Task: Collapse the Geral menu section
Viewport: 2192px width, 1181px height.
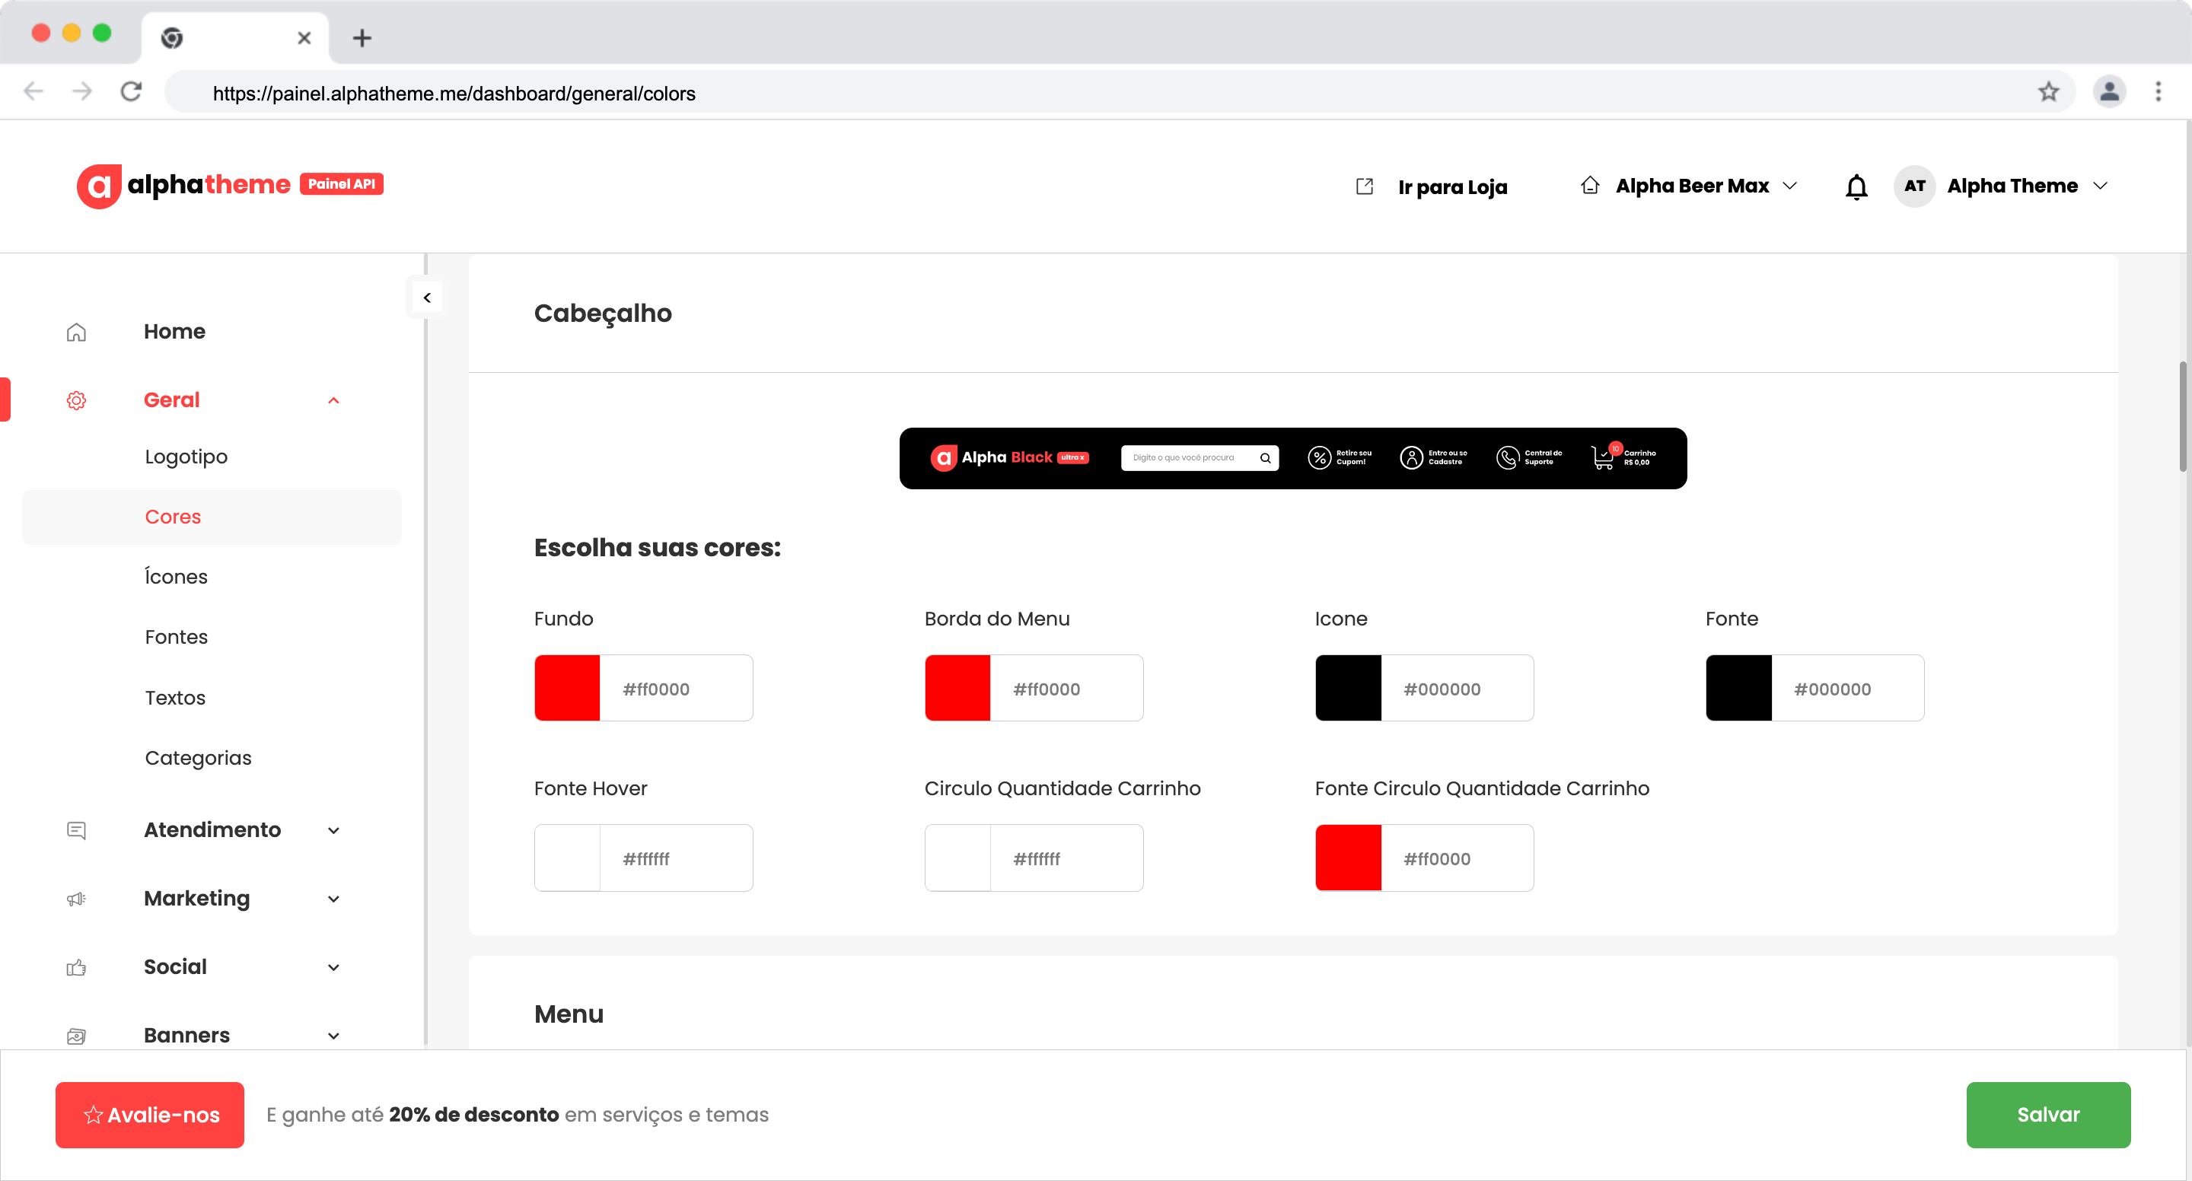Action: [333, 401]
